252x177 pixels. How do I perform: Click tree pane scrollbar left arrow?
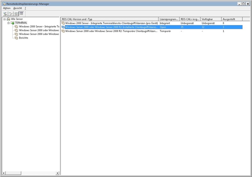tap(4, 173)
